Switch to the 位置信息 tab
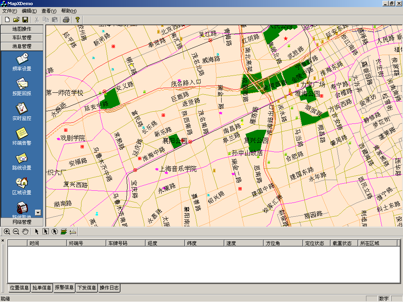Image resolution: width=403 pixels, height=302 pixels. coord(19,288)
